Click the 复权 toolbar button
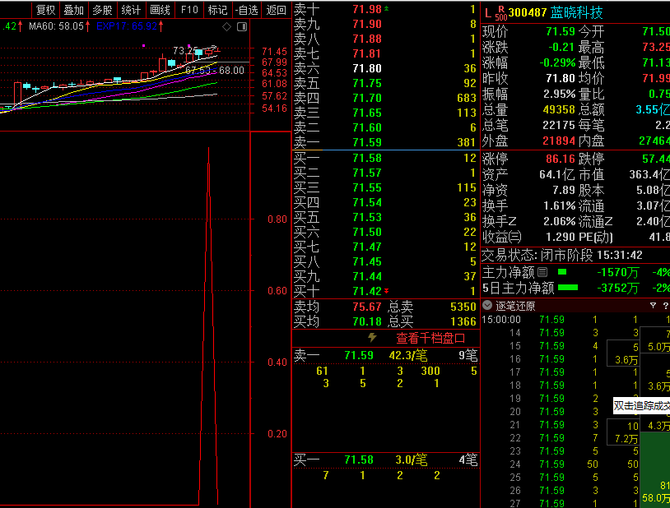This screenshot has width=670, height=508. pyautogui.click(x=45, y=10)
